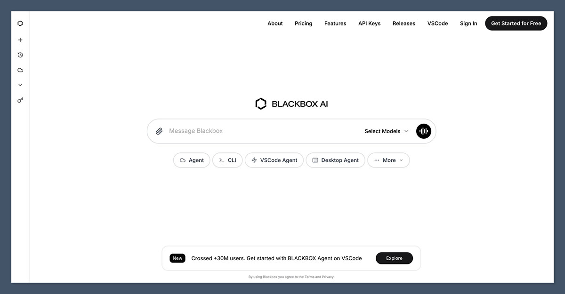Select the VSCode Agent chip
Viewport: 565px width, 294px height.
(x=274, y=160)
